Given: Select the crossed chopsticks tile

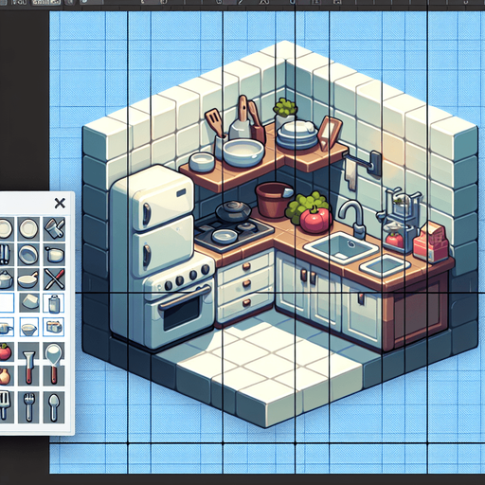Looking at the screenshot, I should [54, 279].
